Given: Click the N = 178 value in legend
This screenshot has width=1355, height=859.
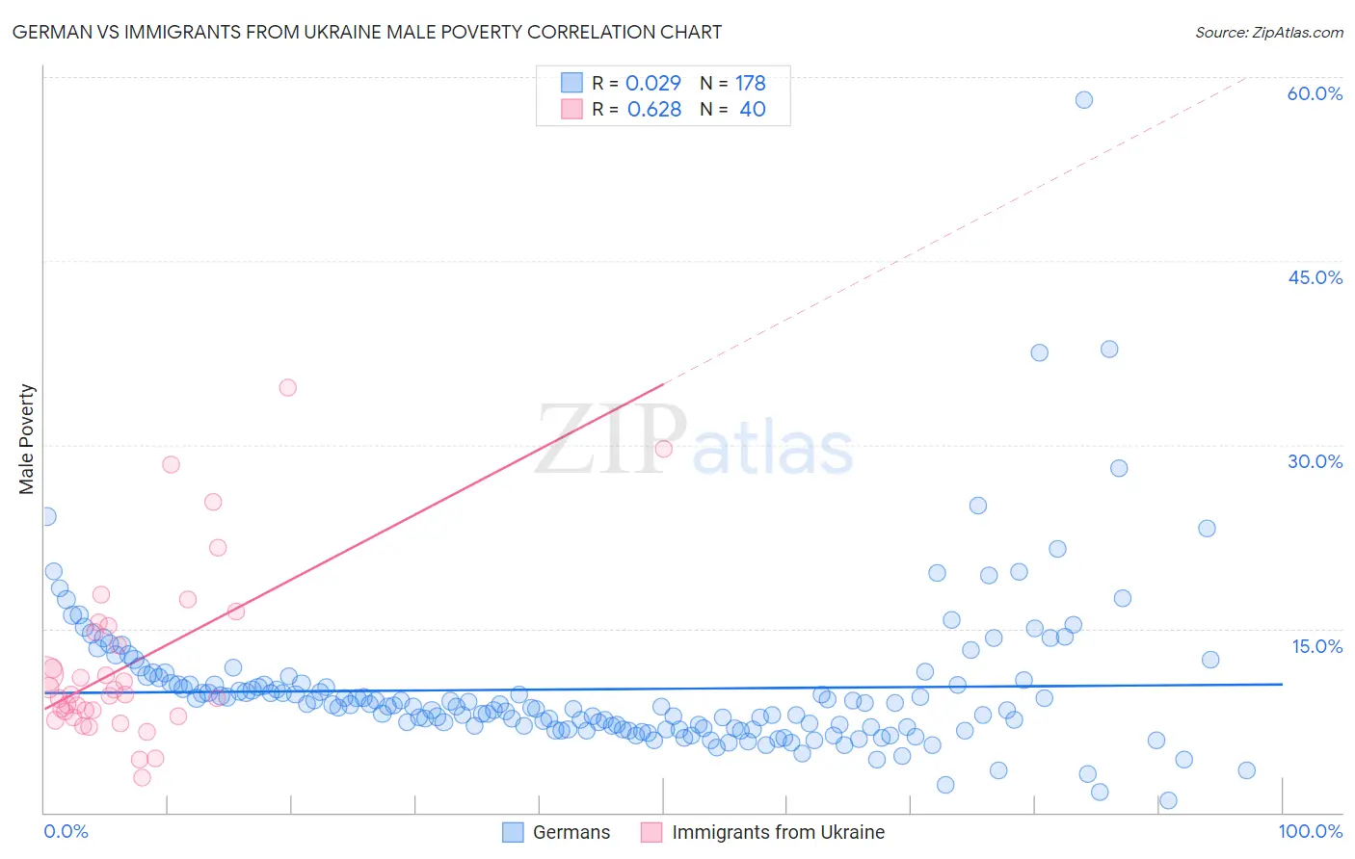Looking at the screenshot, I should click(x=732, y=83).
